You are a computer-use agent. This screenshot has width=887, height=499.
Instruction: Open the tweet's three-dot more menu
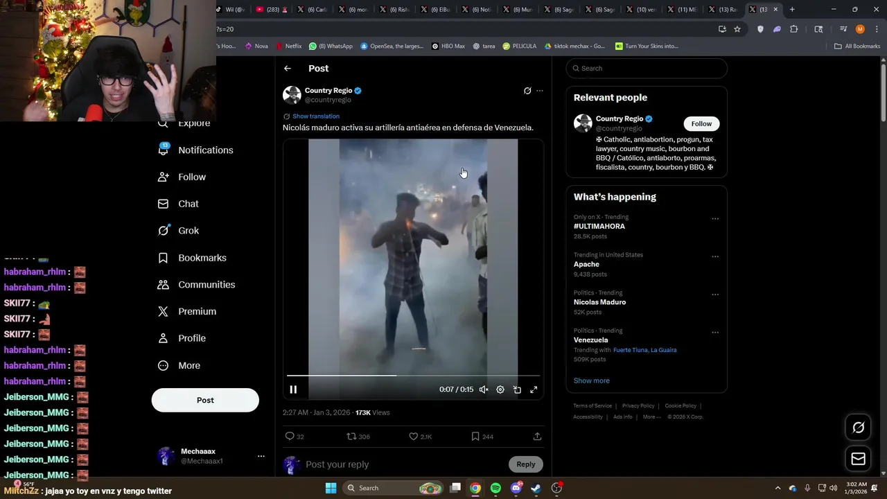pos(540,91)
